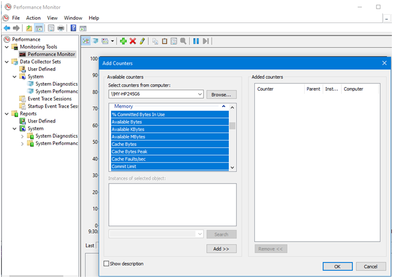Select Available Bytes counter
393x278 pixels.
pyautogui.click(x=170, y=122)
